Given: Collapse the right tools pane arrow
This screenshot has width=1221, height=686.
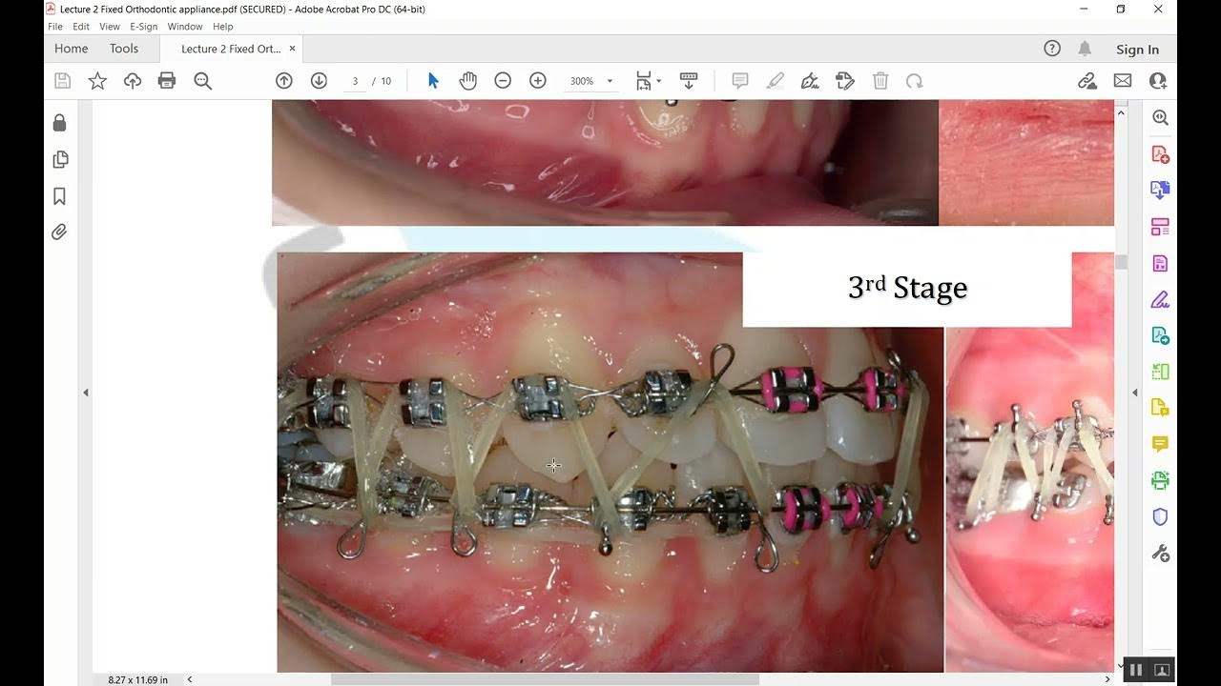Looking at the screenshot, I should point(1135,393).
